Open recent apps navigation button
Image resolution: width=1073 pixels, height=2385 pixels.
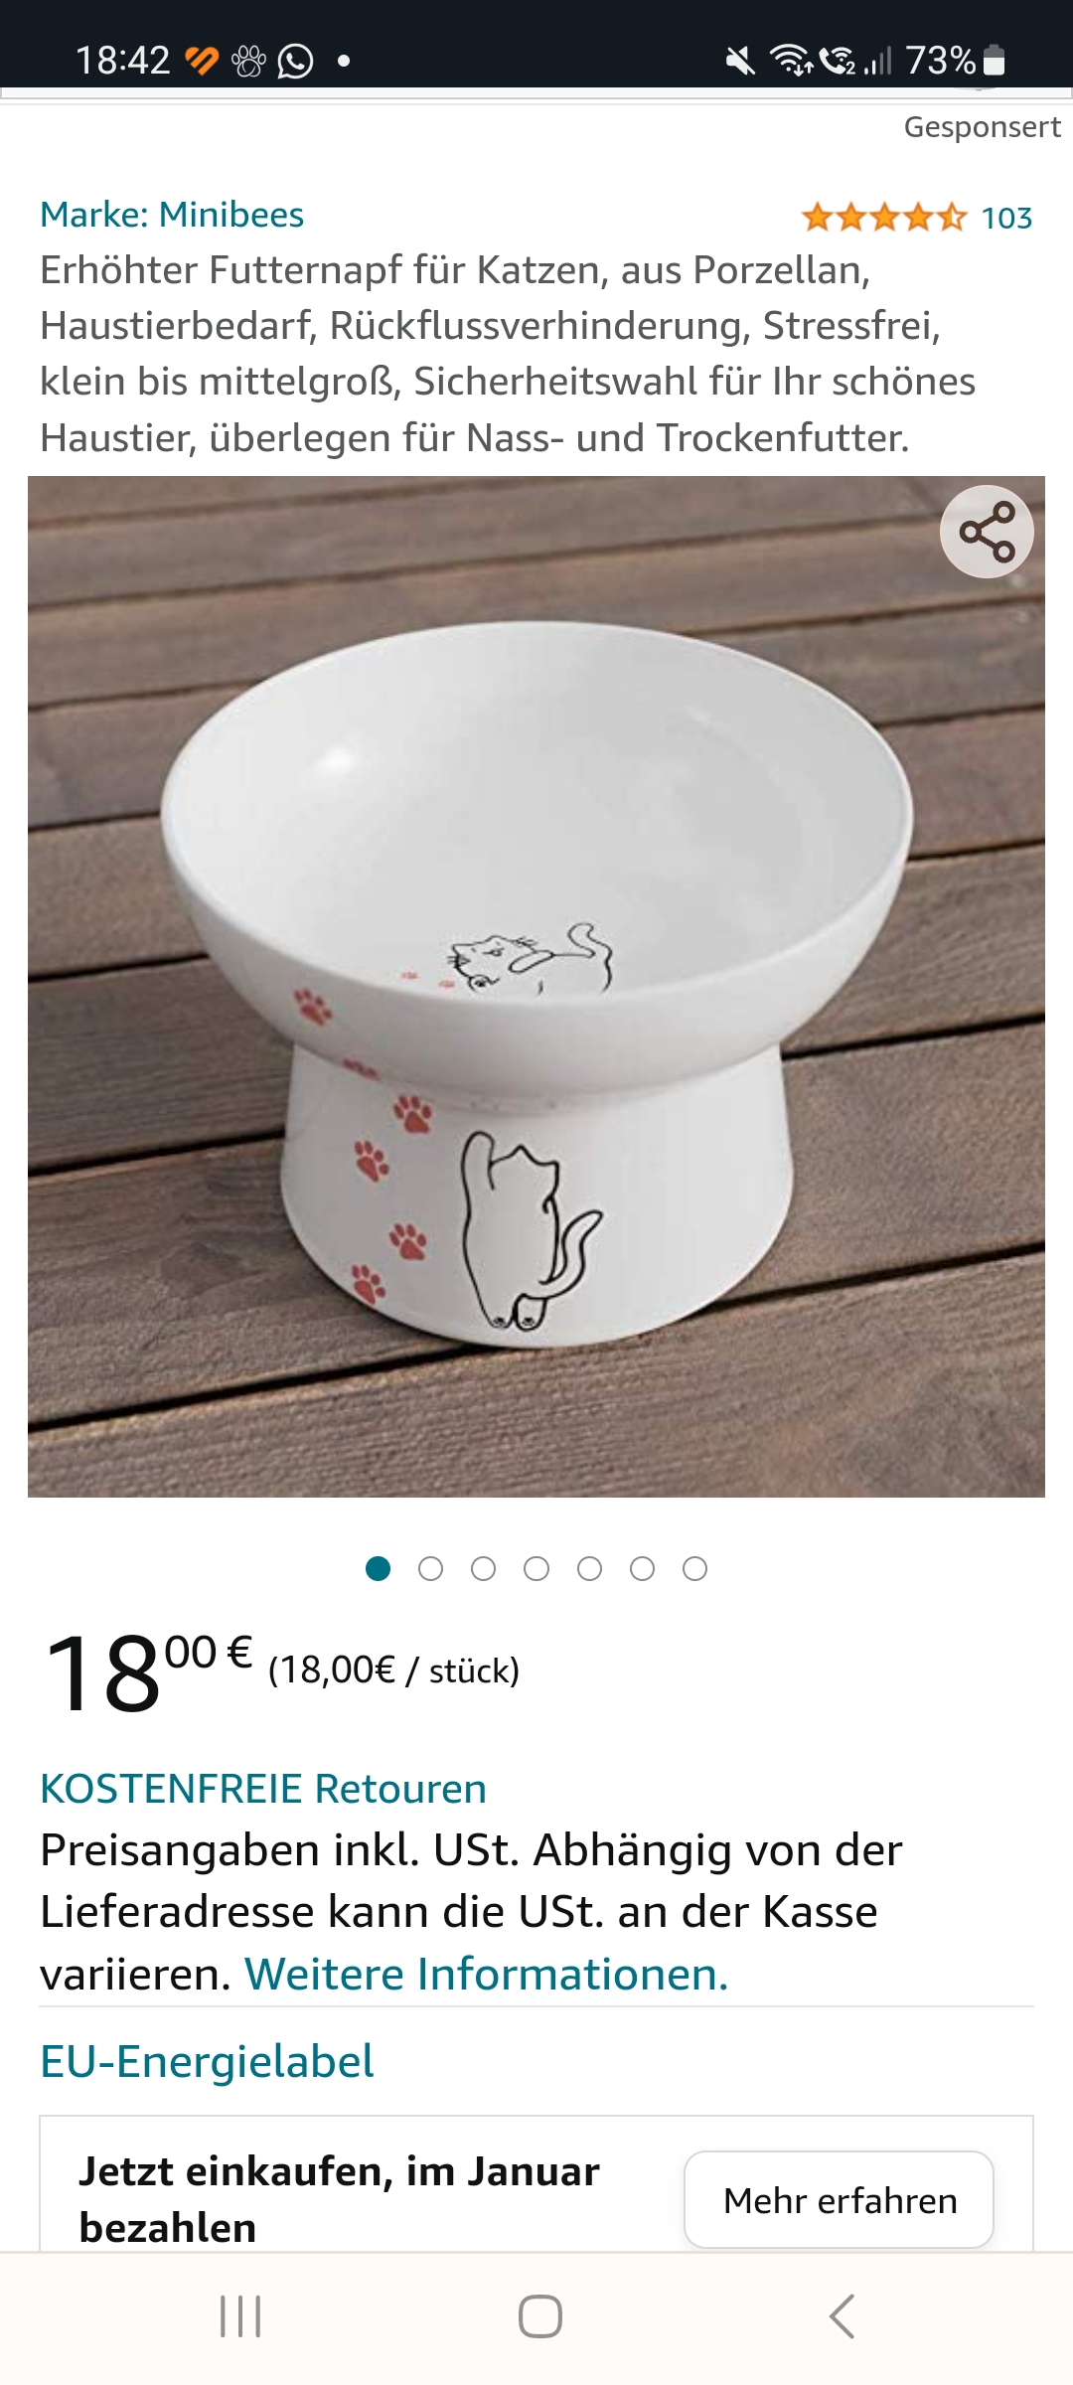click(240, 2316)
